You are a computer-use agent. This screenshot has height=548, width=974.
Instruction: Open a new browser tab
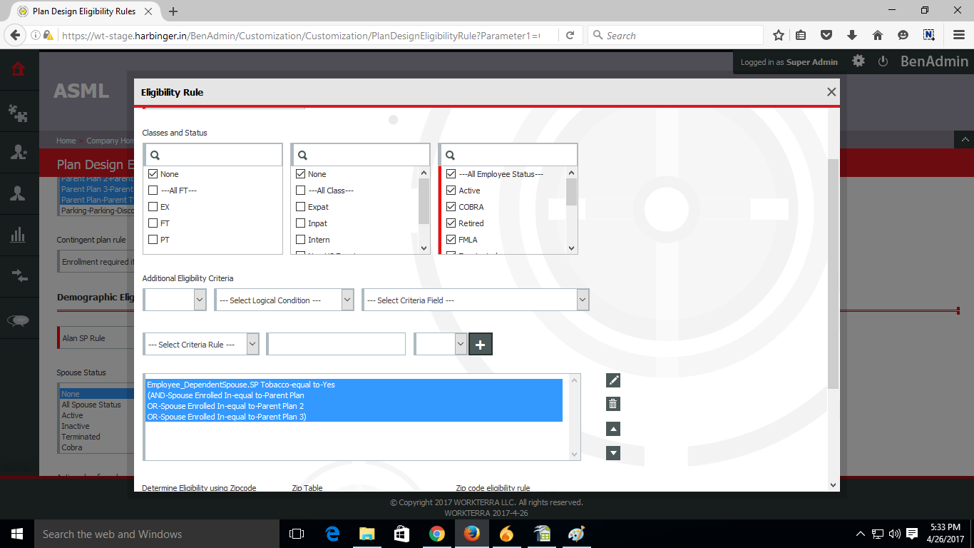point(173,11)
